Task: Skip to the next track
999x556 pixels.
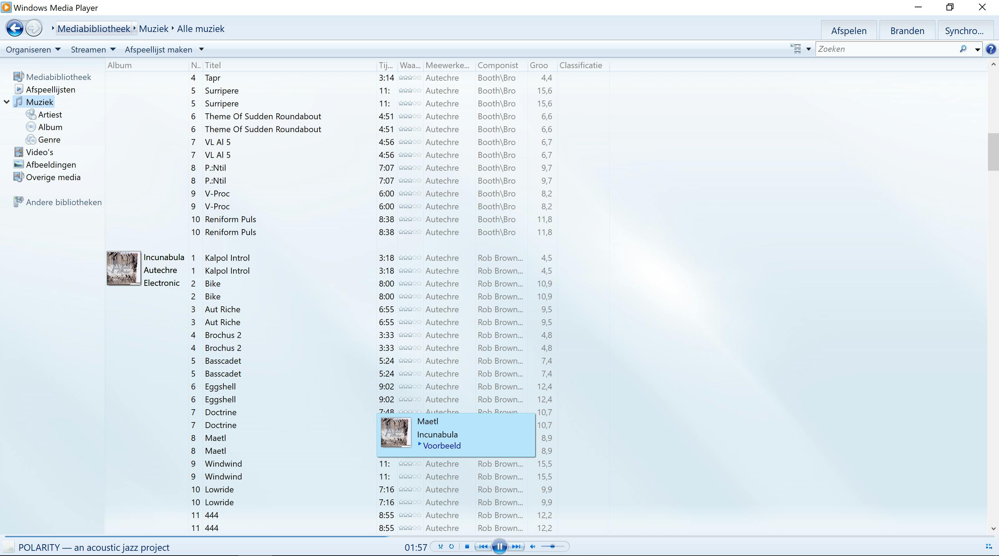Action: 516,546
